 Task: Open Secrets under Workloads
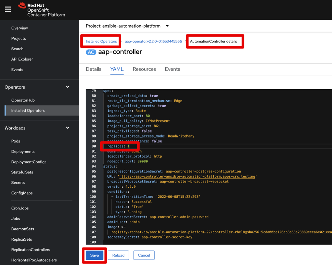tap(18, 183)
